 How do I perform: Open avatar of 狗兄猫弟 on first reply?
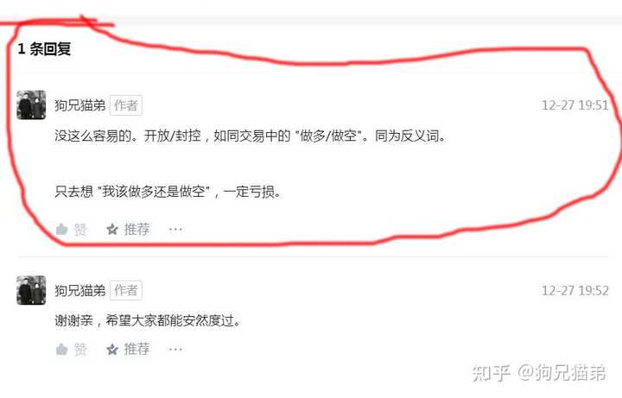point(31,105)
